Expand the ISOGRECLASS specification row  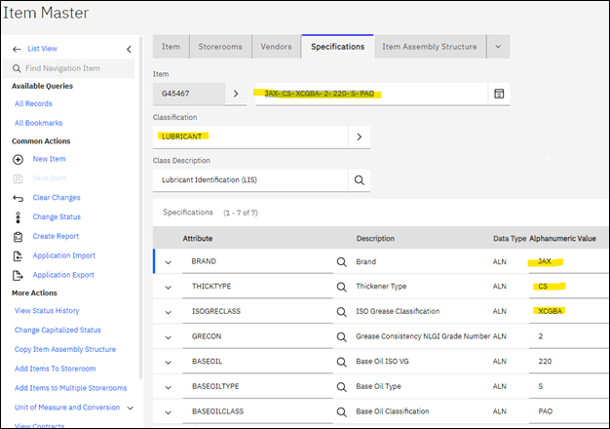168,311
